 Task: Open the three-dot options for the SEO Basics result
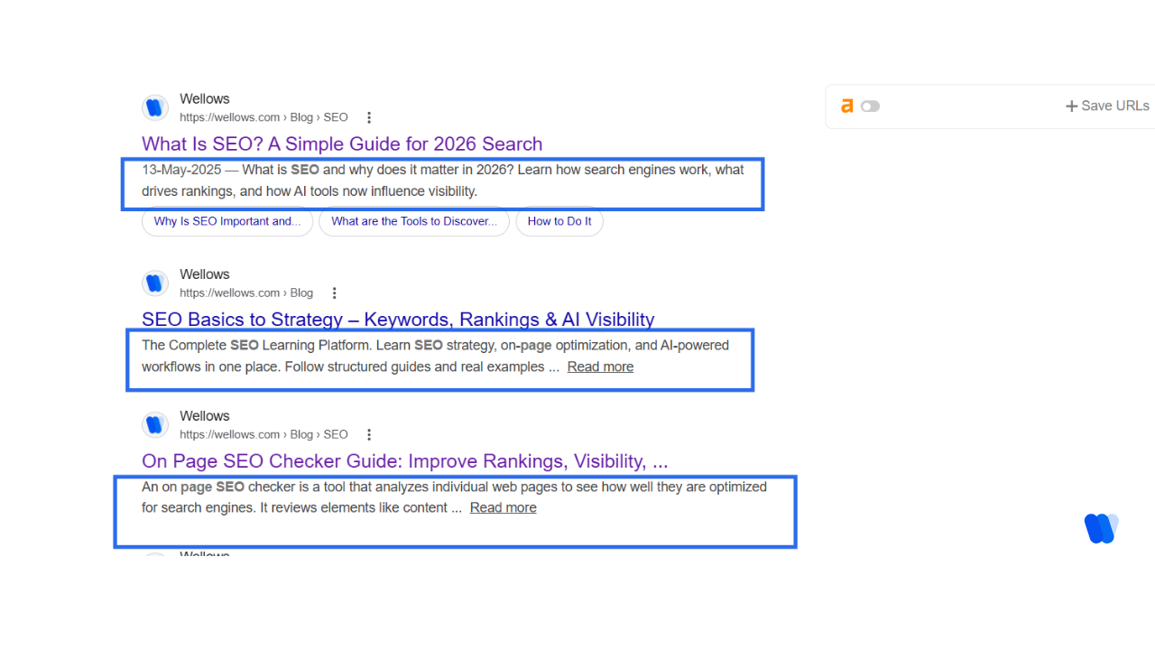(x=335, y=292)
